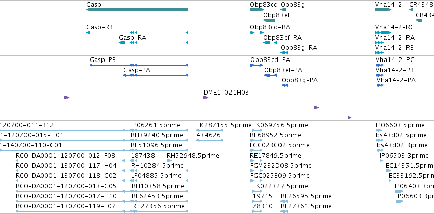The width and height of the screenshot is (434, 214).
Task: Click the Obp83cd-PA protein label
Action: click(270, 60)
